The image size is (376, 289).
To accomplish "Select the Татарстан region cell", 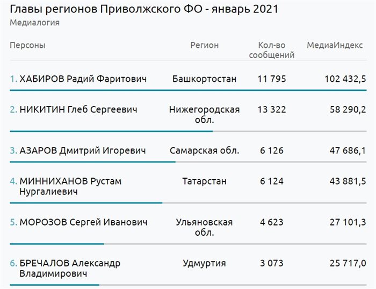I will coord(205,181).
